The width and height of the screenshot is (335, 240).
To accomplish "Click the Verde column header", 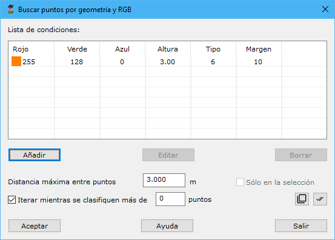I will pyautogui.click(x=77, y=49).
